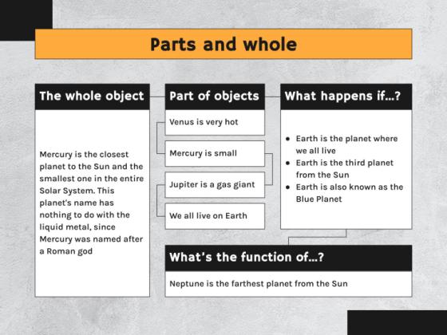
Task: Select 'Neptune is the farthest planet from the Sun'
Action: click(259, 284)
